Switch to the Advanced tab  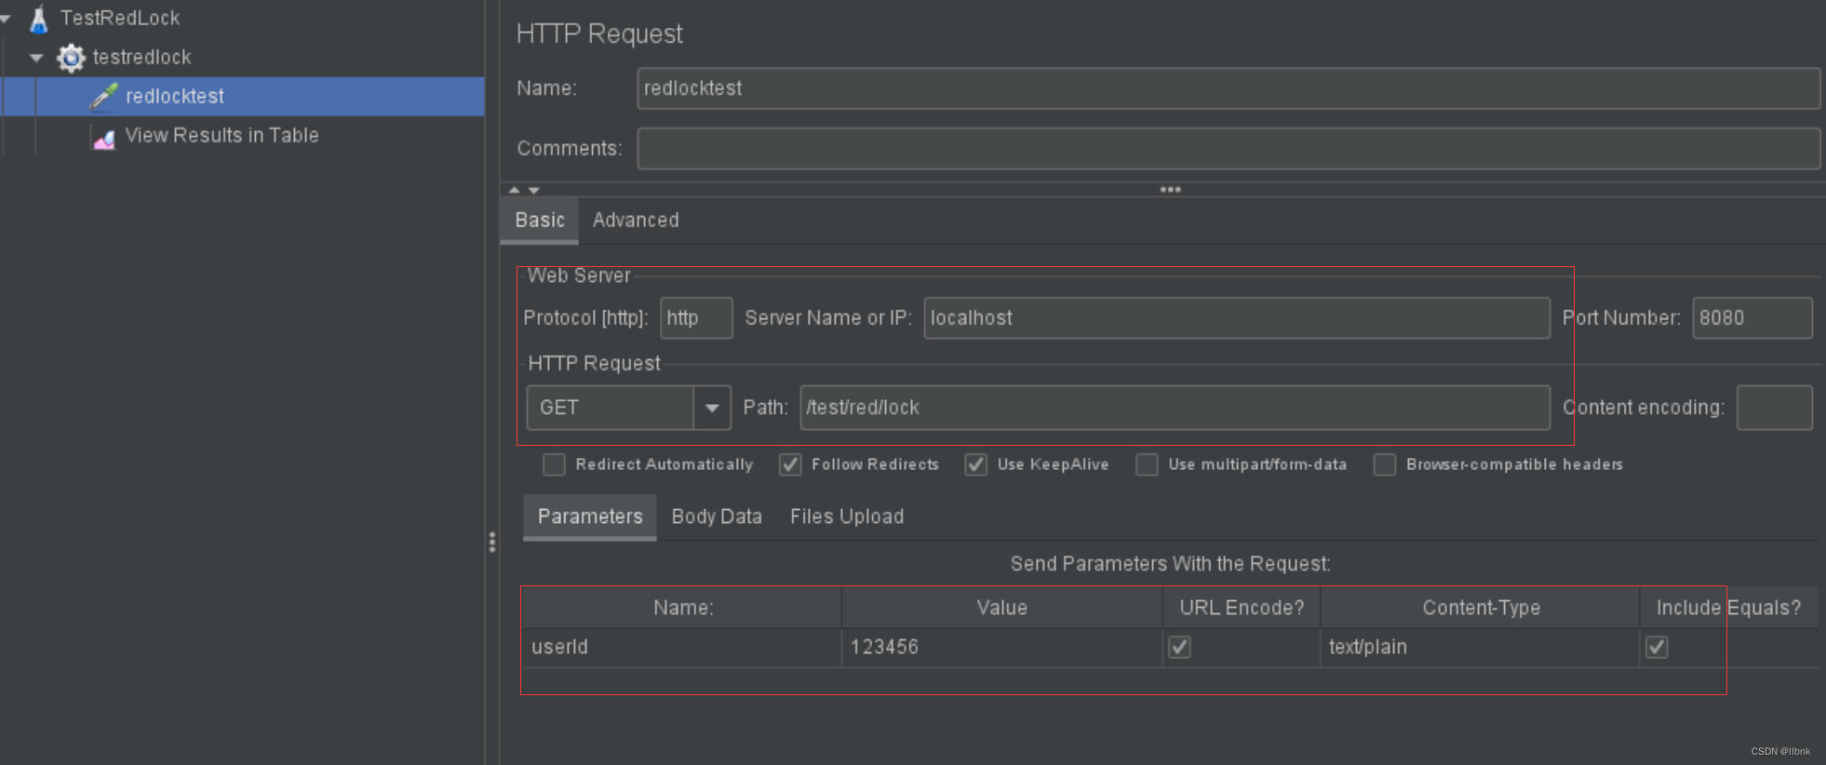[x=636, y=221]
